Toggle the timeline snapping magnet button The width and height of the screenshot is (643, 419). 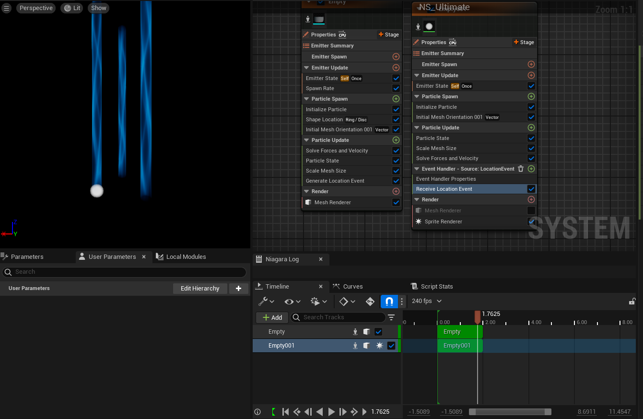pyautogui.click(x=389, y=301)
